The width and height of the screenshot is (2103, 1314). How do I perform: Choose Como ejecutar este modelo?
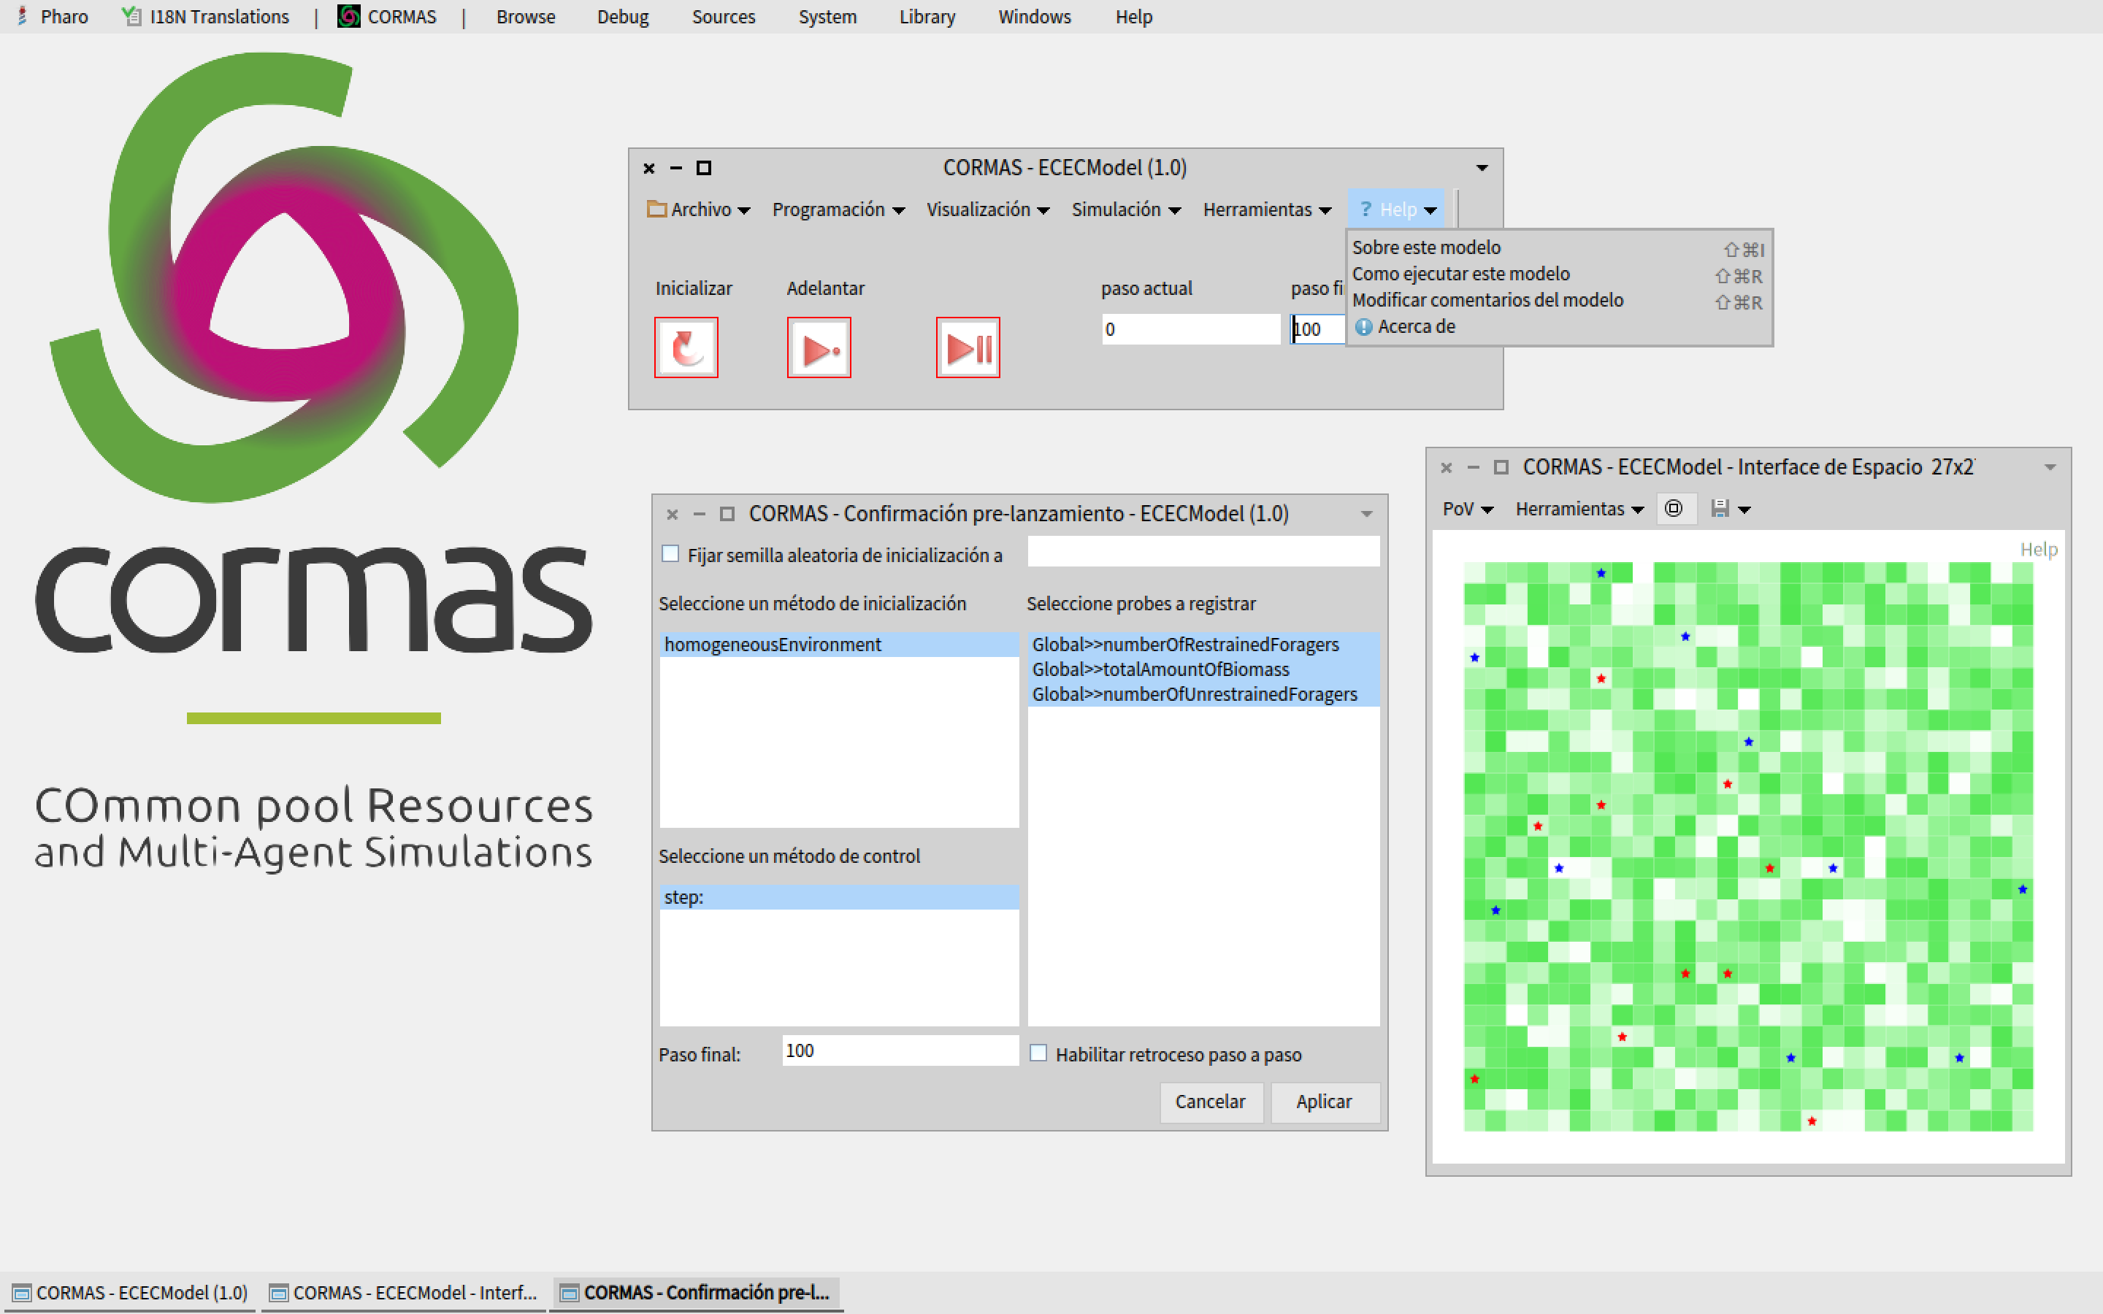click(1558, 274)
